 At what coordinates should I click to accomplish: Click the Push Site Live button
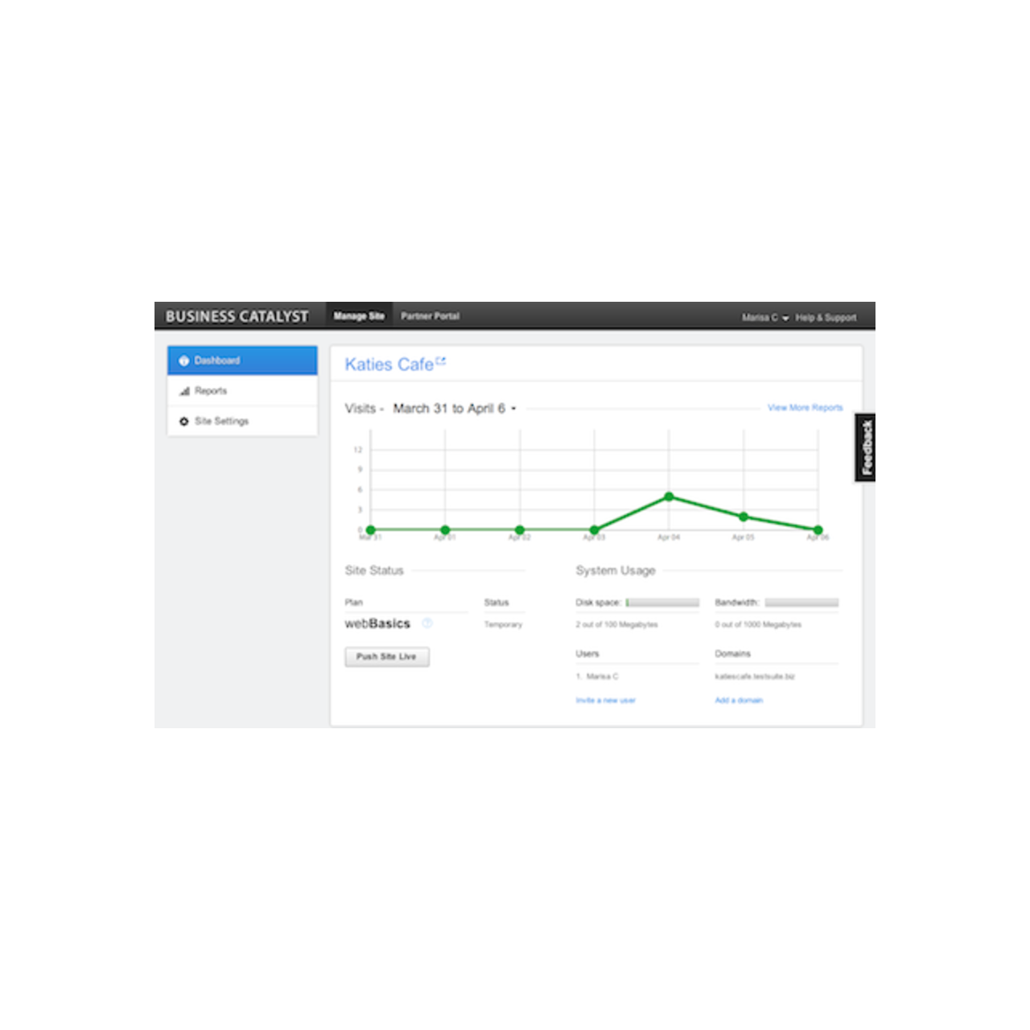(387, 657)
